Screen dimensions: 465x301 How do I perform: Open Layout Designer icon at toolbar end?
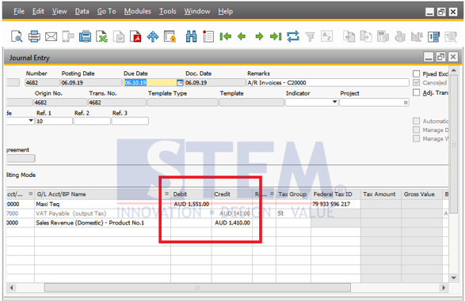point(451,36)
